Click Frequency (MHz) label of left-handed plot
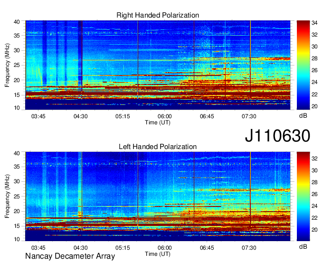This screenshot has height=262, width=323. click(x=7, y=196)
